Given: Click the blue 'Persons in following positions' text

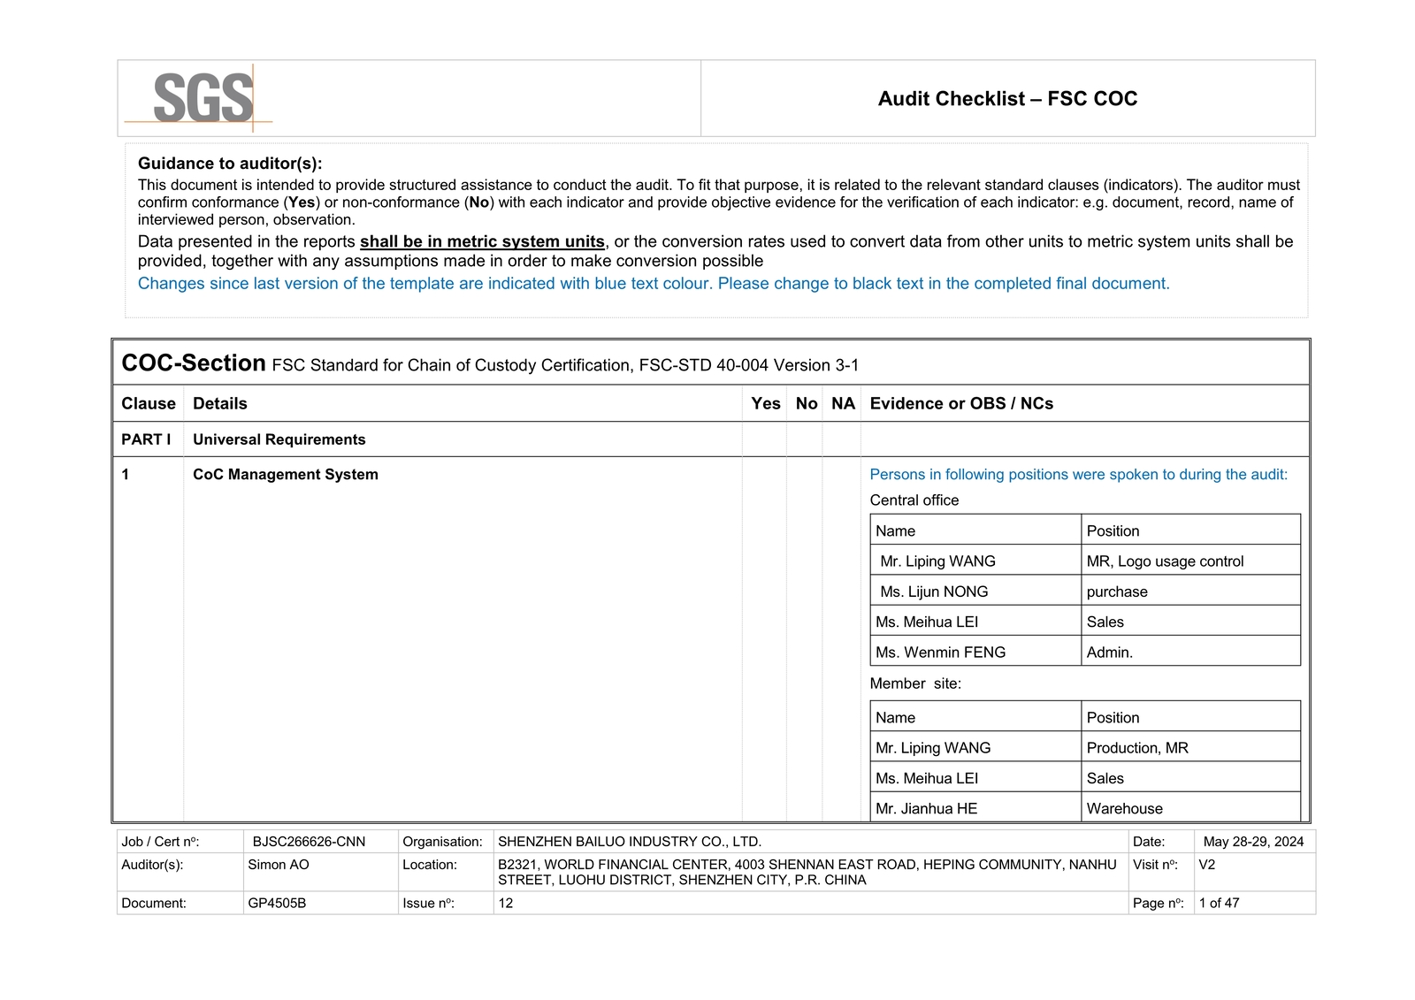Looking at the screenshot, I should click(x=1079, y=475).
